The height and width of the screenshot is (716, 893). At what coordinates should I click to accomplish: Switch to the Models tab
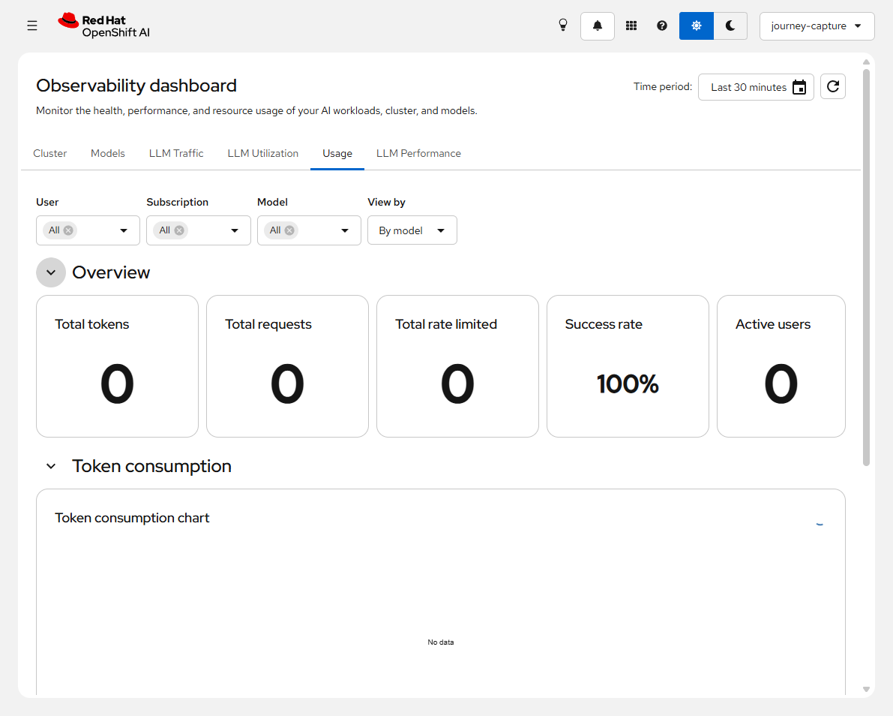click(x=108, y=153)
